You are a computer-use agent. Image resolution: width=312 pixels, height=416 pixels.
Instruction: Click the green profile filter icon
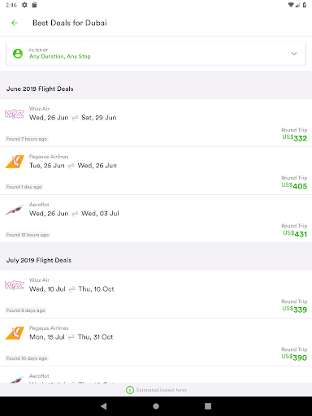click(x=18, y=54)
